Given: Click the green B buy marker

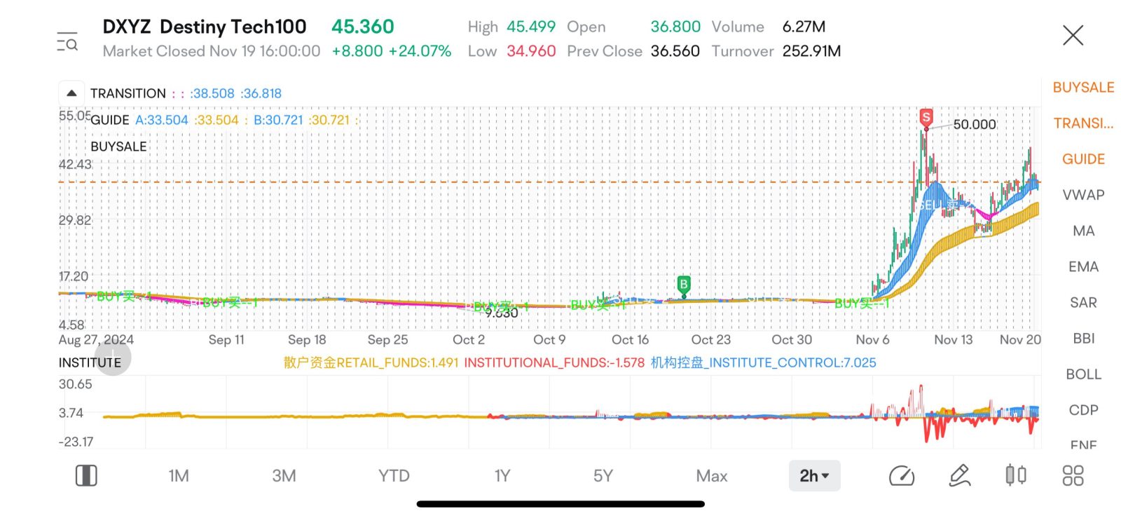Looking at the screenshot, I should (x=684, y=285).
